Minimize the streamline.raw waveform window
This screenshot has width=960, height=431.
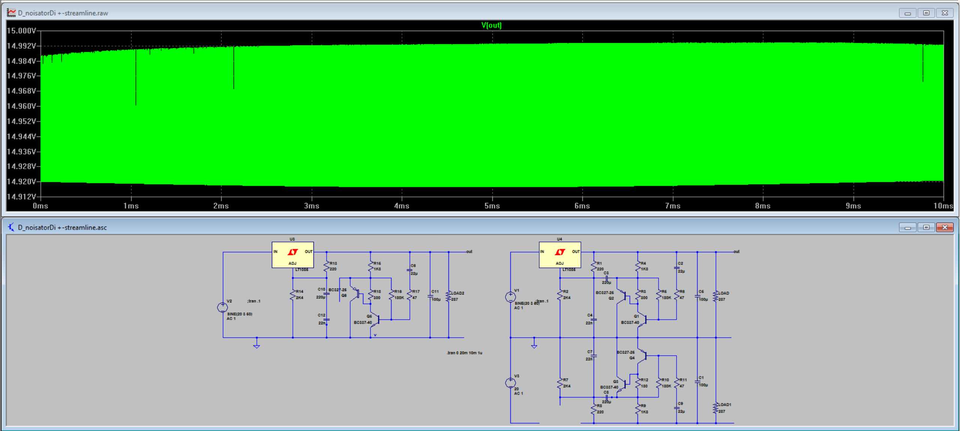coord(907,13)
